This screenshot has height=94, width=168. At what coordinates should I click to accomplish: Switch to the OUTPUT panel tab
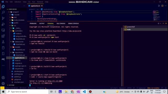tap(42, 23)
